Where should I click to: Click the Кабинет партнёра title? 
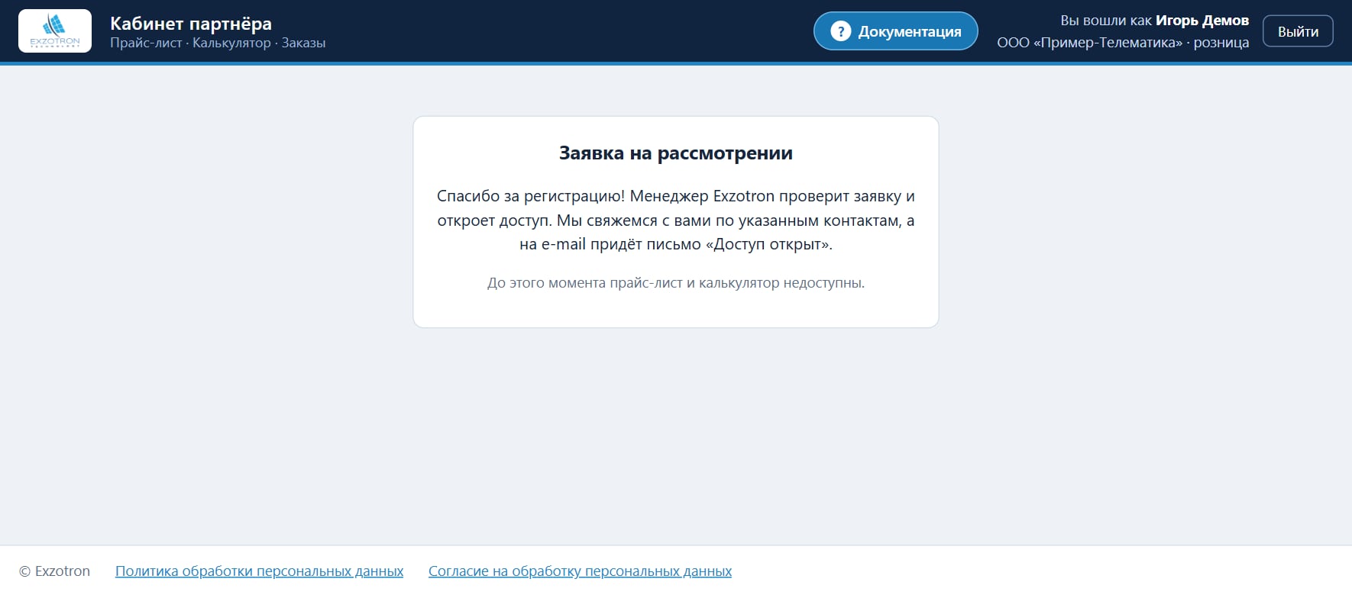click(191, 23)
